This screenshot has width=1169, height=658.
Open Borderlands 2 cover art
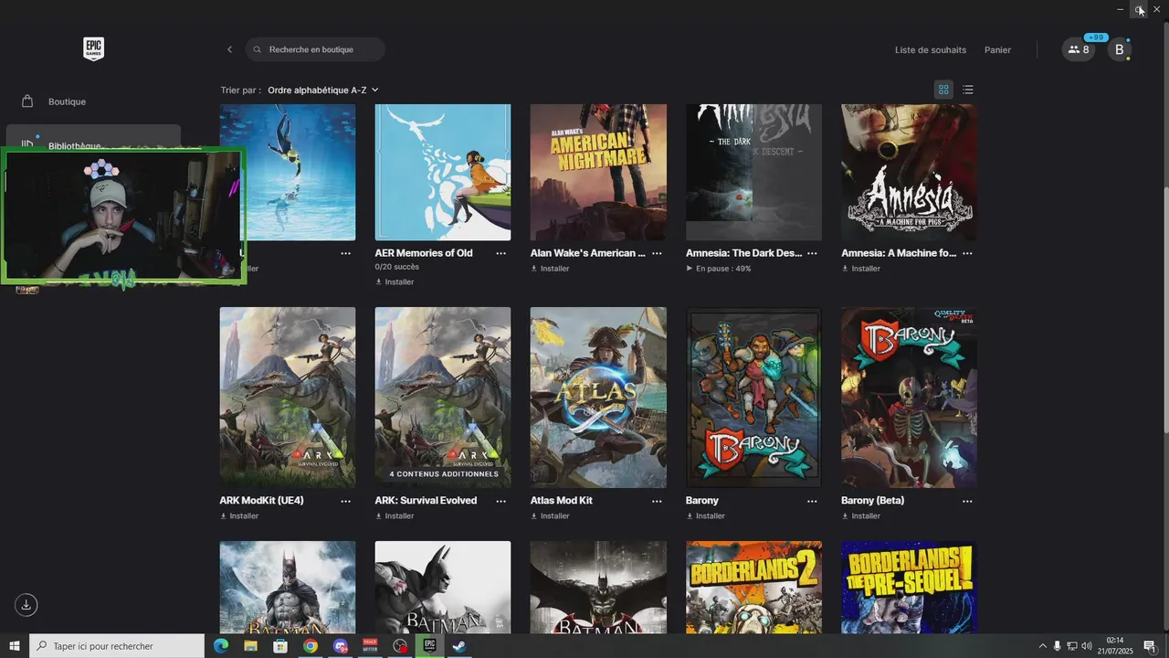pyautogui.click(x=753, y=587)
